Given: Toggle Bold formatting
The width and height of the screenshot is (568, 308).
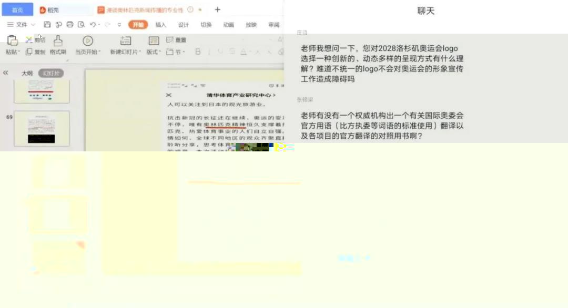Looking at the screenshot, I should pos(198,52).
